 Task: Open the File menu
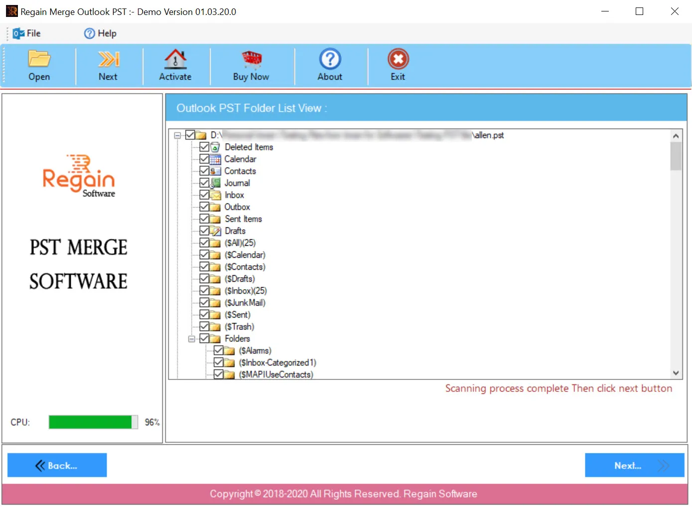27,33
